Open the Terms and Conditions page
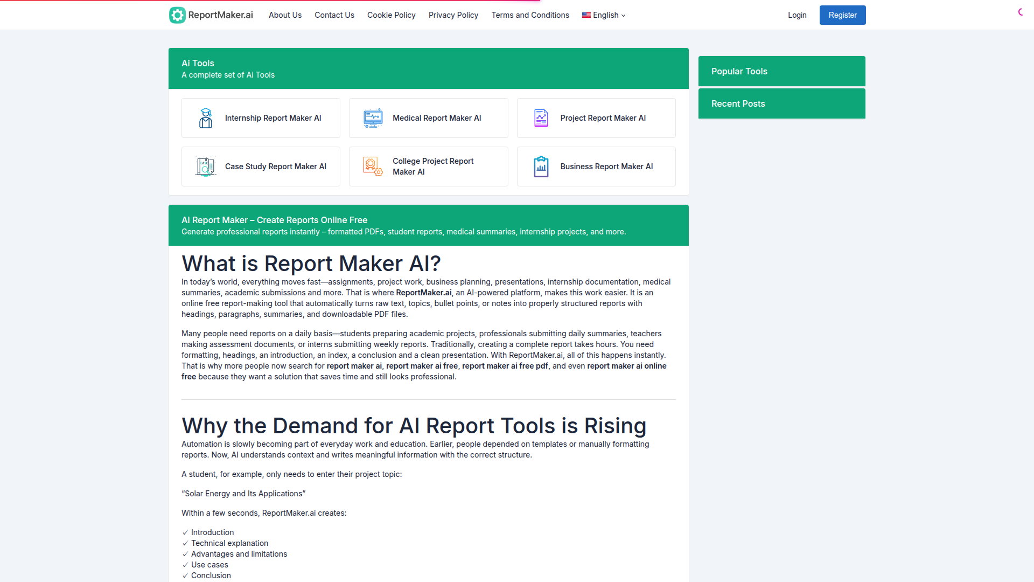This screenshot has width=1034, height=582. click(x=530, y=15)
